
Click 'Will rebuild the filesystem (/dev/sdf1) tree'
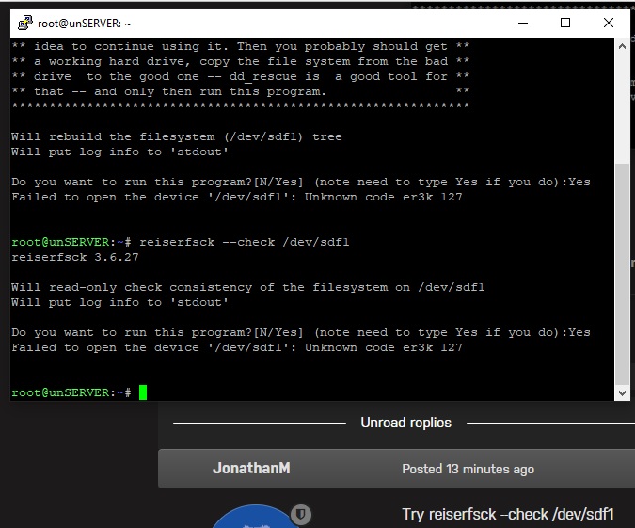[x=177, y=136]
